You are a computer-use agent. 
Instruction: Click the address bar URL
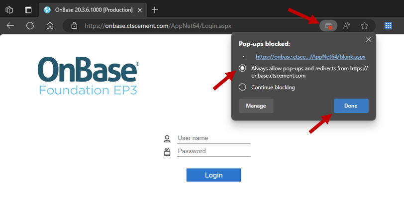[x=158, y=26]
